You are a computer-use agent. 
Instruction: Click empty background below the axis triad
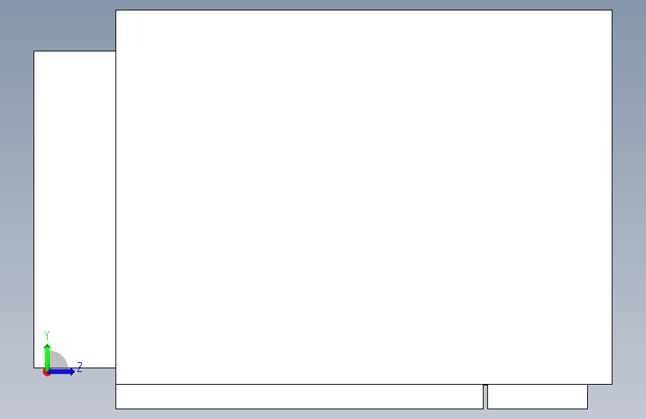tap(57, 396)
